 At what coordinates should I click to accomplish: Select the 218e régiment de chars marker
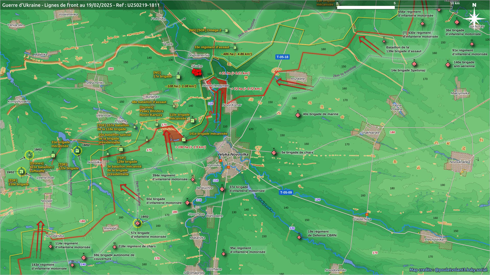pos(115,247)
